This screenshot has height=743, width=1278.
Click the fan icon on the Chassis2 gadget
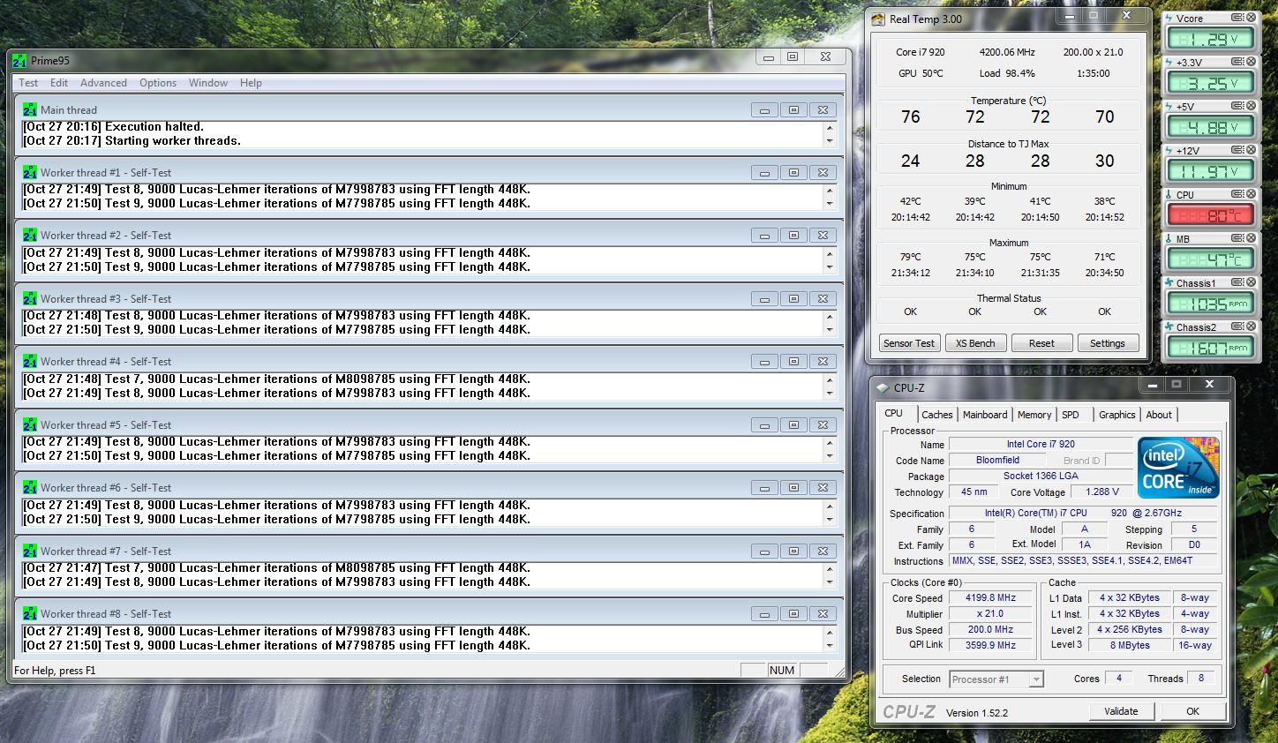tap(1169, 326)
